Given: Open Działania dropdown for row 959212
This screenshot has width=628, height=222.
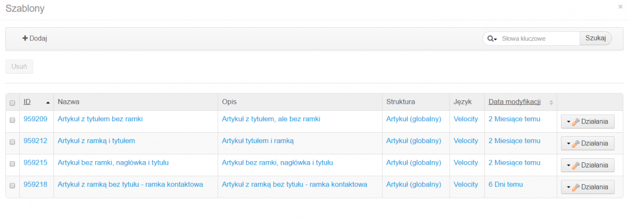Looking at the screenshot, I should tap(587, 144).
